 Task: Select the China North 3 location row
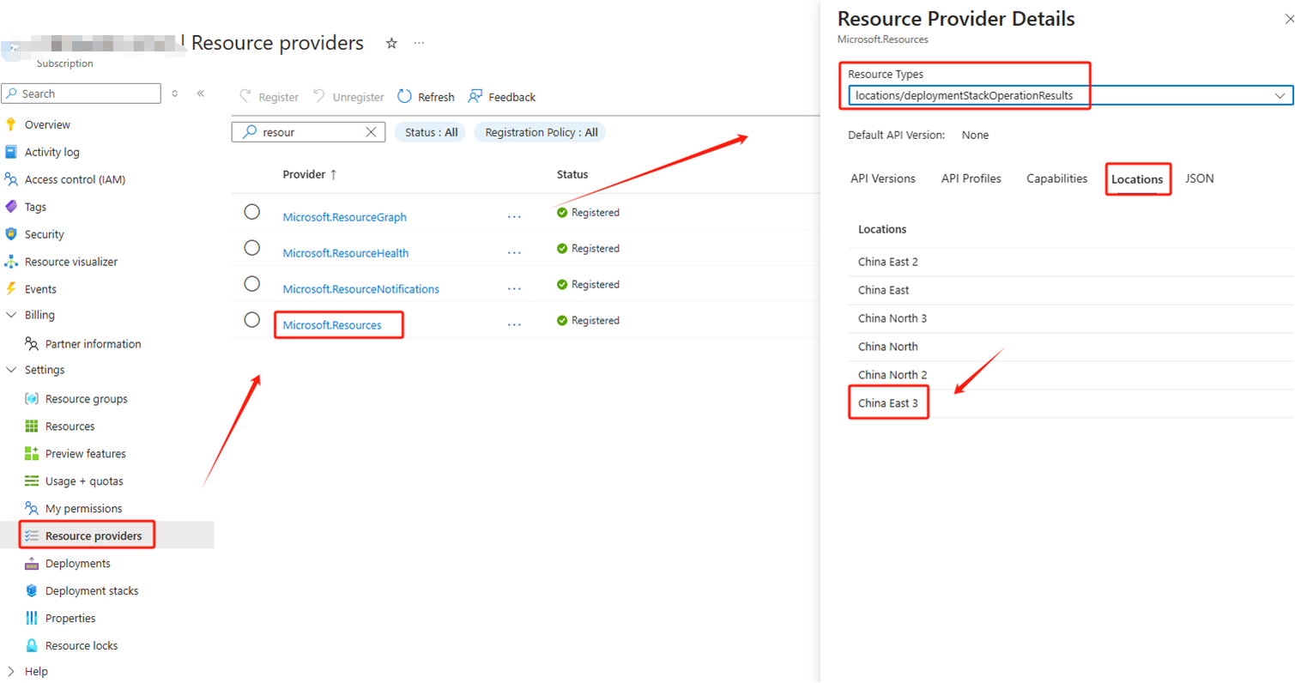coord(1071,318)
